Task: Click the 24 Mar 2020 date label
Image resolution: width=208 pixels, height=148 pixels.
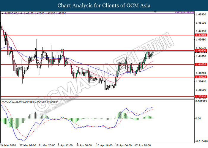Action: [8, 145]
